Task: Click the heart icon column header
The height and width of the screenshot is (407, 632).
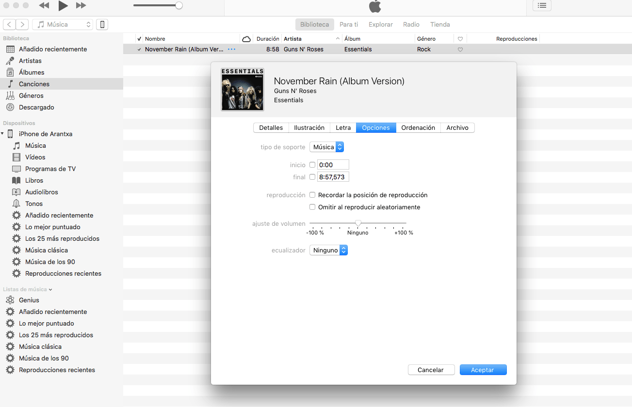Action: pos(460,39)
